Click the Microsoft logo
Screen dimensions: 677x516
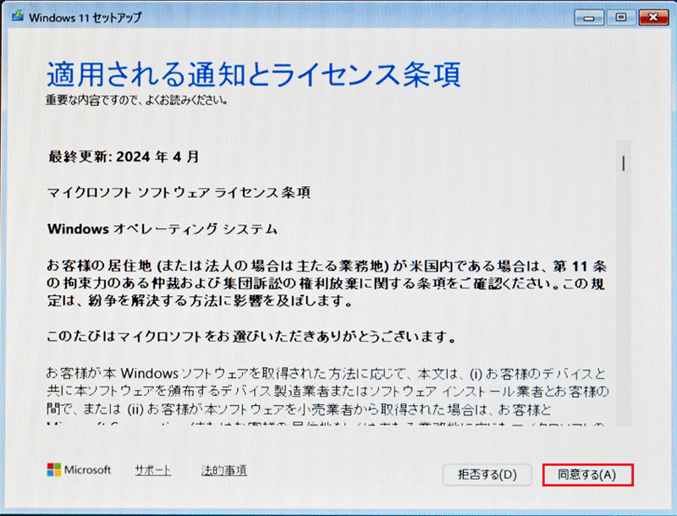pyautogui.click(x=79, y=469)
